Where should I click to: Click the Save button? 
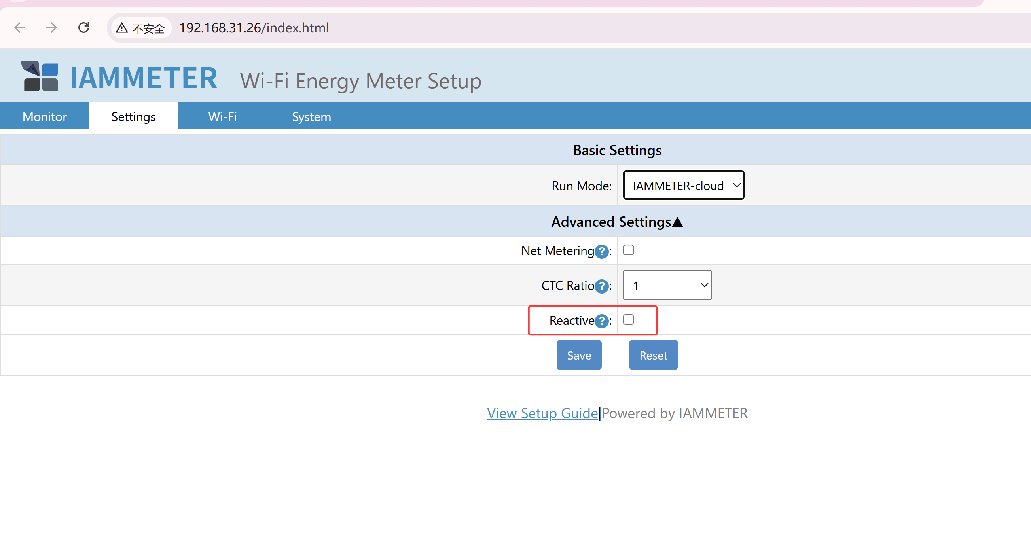click(x=579, y=354)
